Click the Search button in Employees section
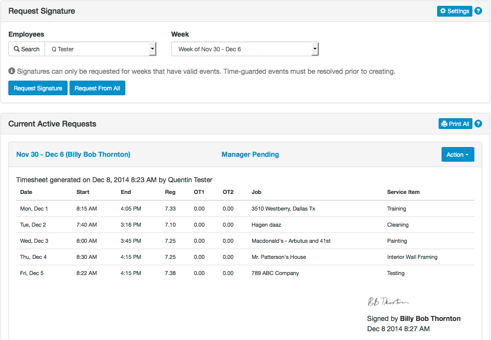The width and height of the screenshot is (491, 340). click(26, 49)
